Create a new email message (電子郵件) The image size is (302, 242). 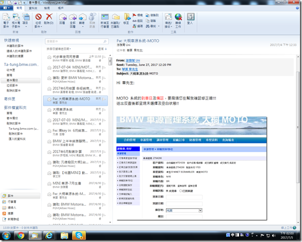coord(6,20)
